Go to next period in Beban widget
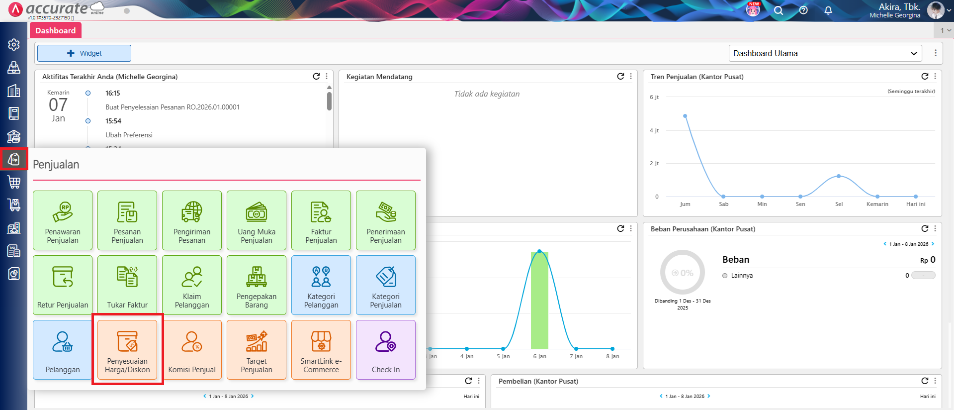Image resolution: width=954 pixels, height=410 pixels. [x=933, y=244]
